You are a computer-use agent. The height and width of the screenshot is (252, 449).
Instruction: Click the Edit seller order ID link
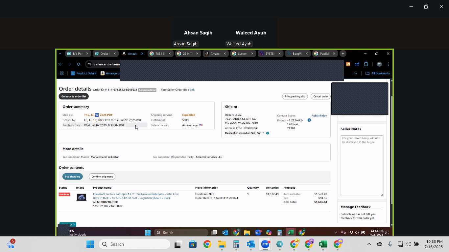click(x=192, y=90)
